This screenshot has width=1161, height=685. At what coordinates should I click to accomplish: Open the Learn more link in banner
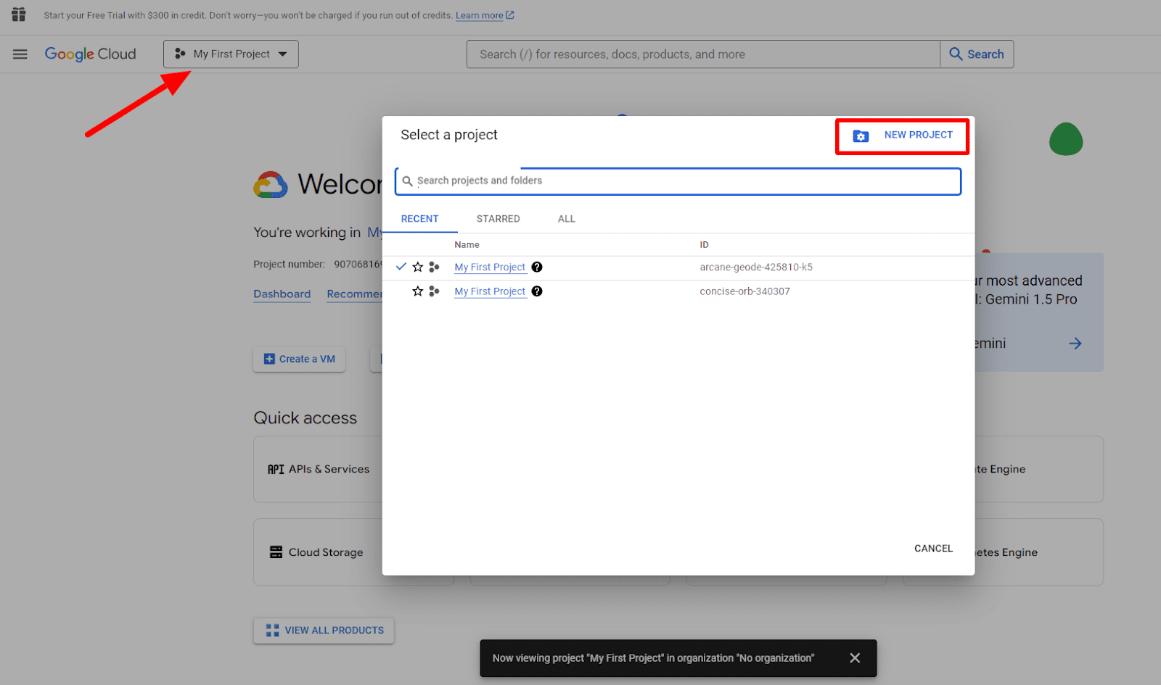(x=480, y=15)
